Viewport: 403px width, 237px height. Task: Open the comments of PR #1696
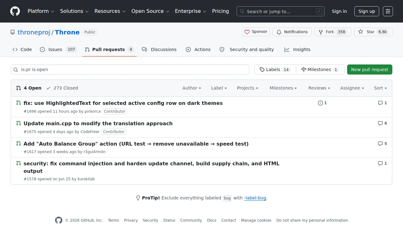[x=382, y=103]
